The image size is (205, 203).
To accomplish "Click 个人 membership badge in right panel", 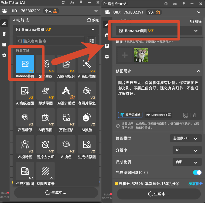I will coord(154,12).
